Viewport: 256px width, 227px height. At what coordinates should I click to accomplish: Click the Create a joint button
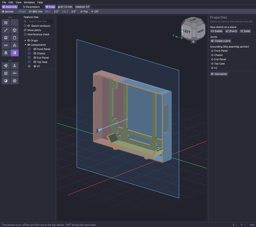point(221,41)
